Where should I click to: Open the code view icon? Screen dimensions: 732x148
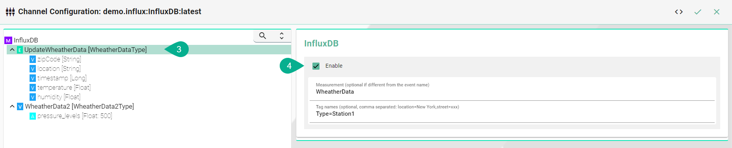pyautogui.click(x=678, y=12)
